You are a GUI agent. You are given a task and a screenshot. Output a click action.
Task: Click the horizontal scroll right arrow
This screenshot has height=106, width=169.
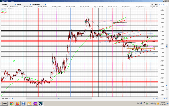[154, 98]
